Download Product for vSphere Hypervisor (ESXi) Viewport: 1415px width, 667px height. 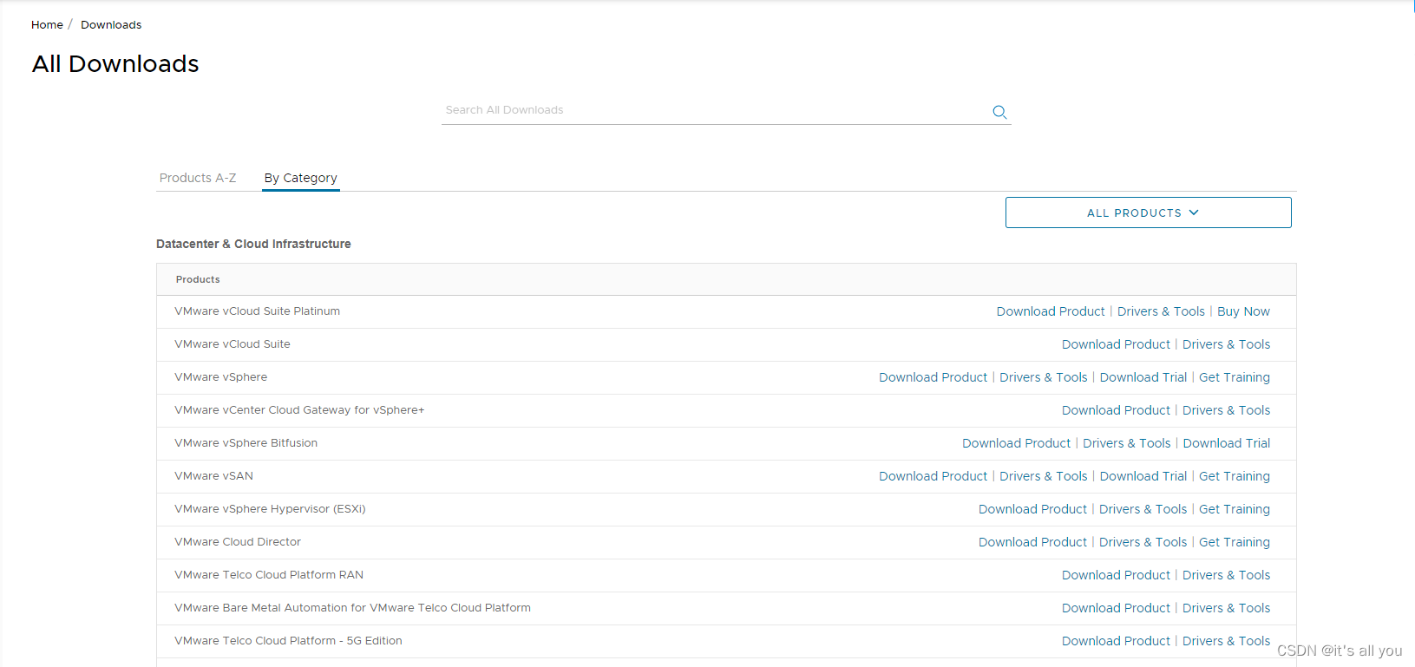1032,509
